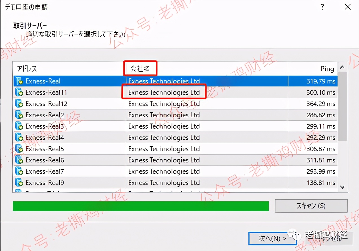Select the Exness-Real12 server name

click(x=47, y=104)
